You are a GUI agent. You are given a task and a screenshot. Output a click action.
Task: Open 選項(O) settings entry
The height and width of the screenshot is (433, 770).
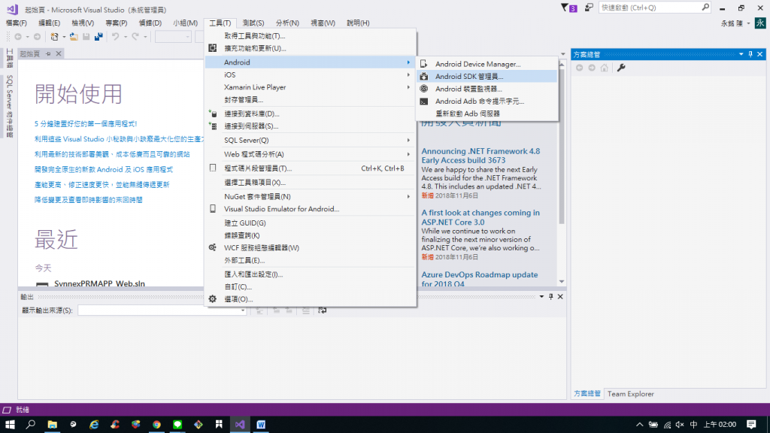tap(311, 299)
